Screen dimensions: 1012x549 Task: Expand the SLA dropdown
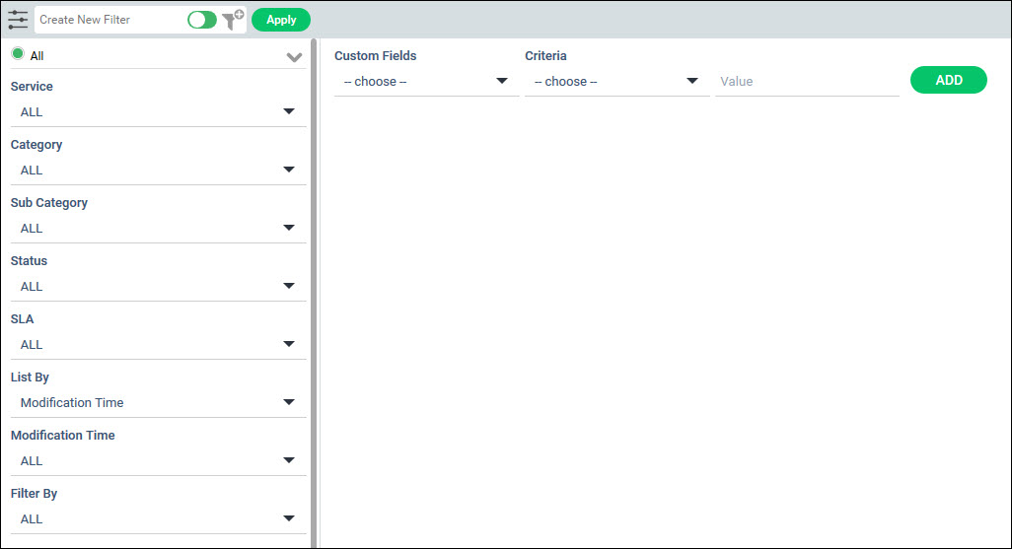(x=158, y=344)
